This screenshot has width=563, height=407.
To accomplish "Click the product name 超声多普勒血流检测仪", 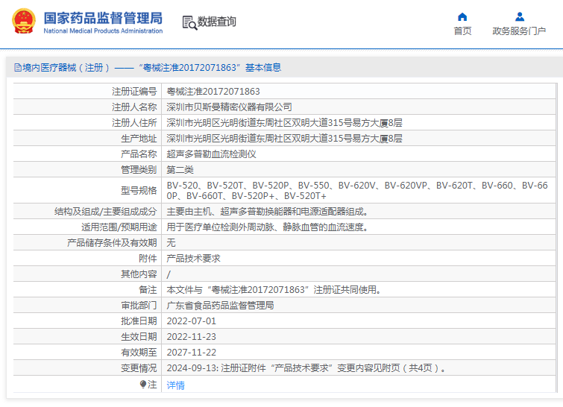I will coord(211,154).
